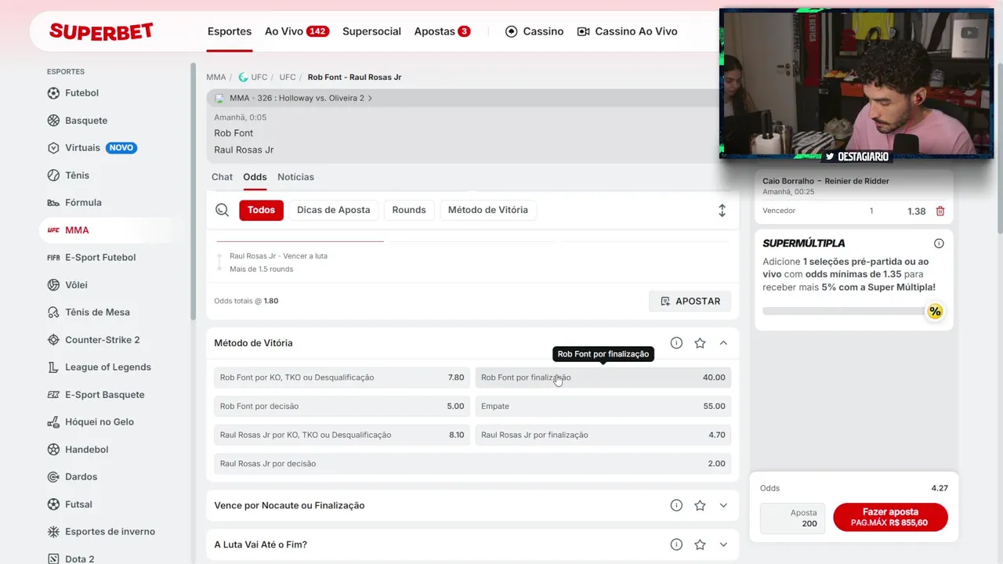Select Counter-Strike 2 in the sidebar
The height and width of the screenshot is (564, 1003).
(102, 340)
